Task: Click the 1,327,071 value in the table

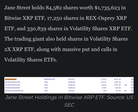Action: point(104,82)
